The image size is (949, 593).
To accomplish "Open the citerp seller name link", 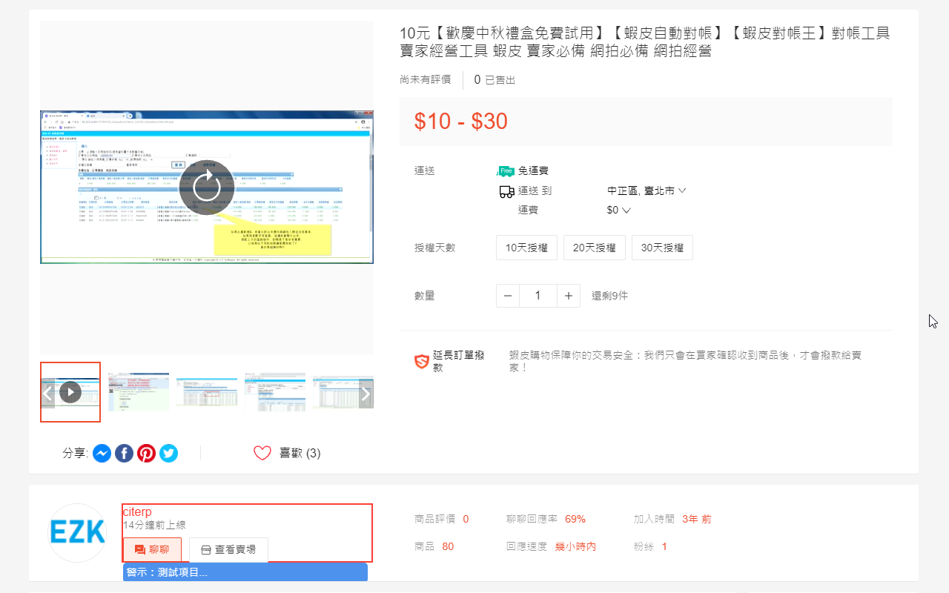I will pyautogui.click(x=137, y=512).
